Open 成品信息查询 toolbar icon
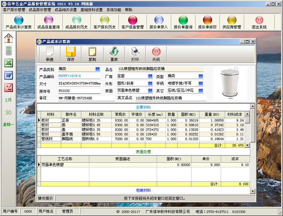The height and width of the screenshot is (216, 283). pyautogui.click(x=48, y=22)
